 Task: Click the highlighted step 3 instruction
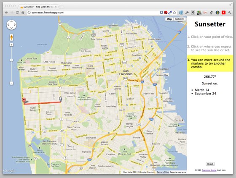(x=210, y=63)
